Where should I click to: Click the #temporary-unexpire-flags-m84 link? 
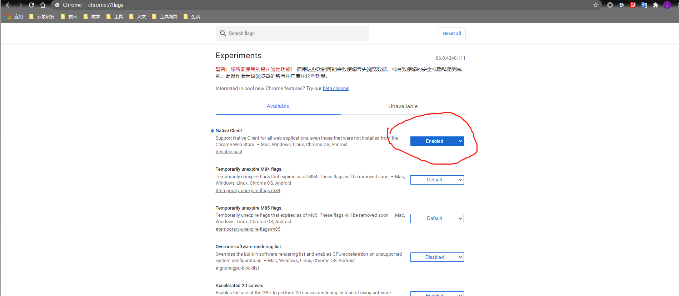tap(248, 191)
